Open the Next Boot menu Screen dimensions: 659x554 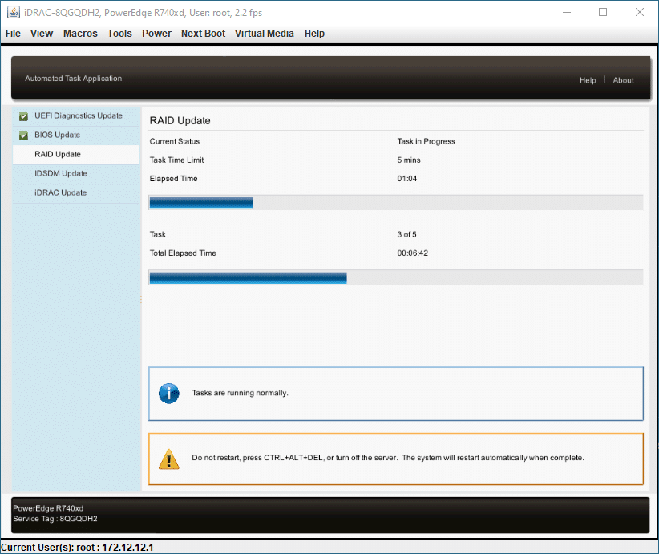click(204, 34)
